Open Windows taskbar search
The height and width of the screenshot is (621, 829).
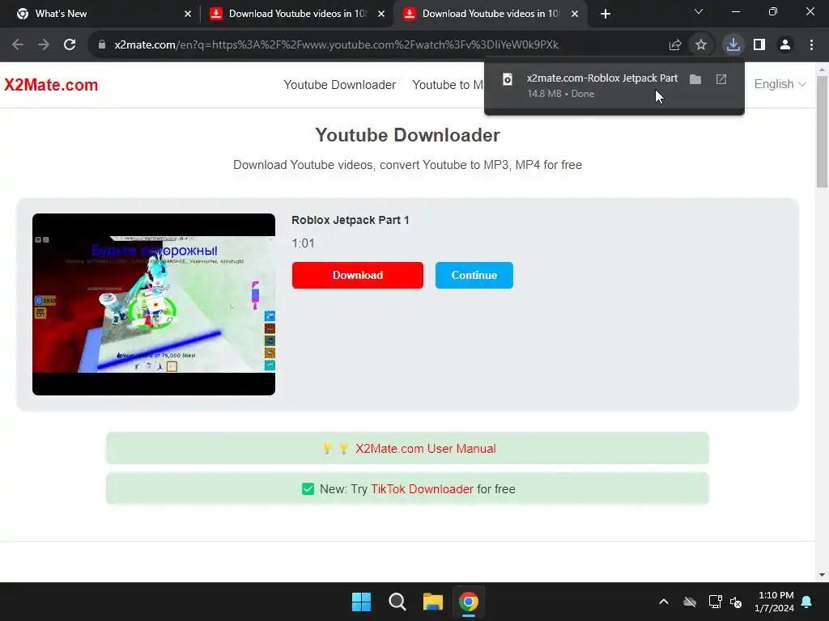[397, 602]
